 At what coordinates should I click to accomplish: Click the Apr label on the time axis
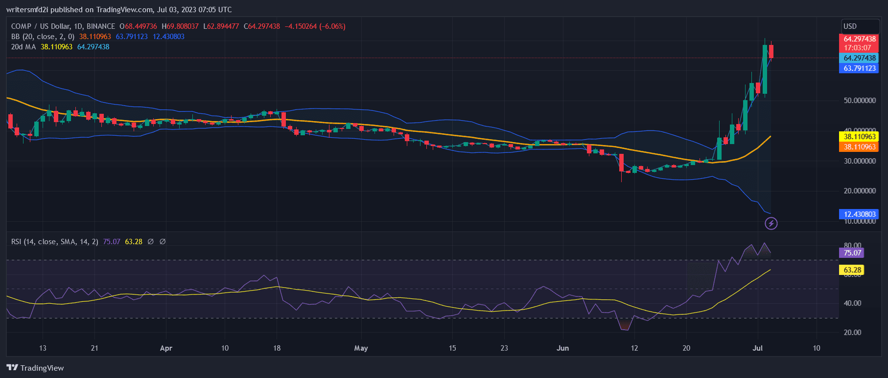166,348
